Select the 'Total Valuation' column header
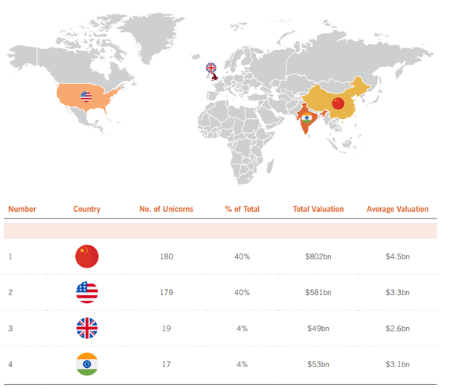 318,209
